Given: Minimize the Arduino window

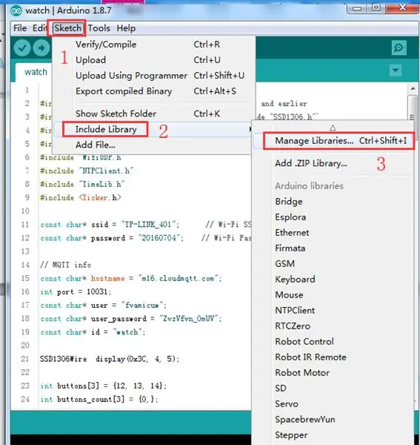Looking at the screenshot, I should (357, 8).
